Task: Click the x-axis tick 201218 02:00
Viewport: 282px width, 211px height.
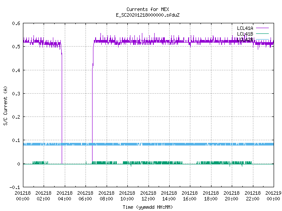Action: (x=43, y=196)
